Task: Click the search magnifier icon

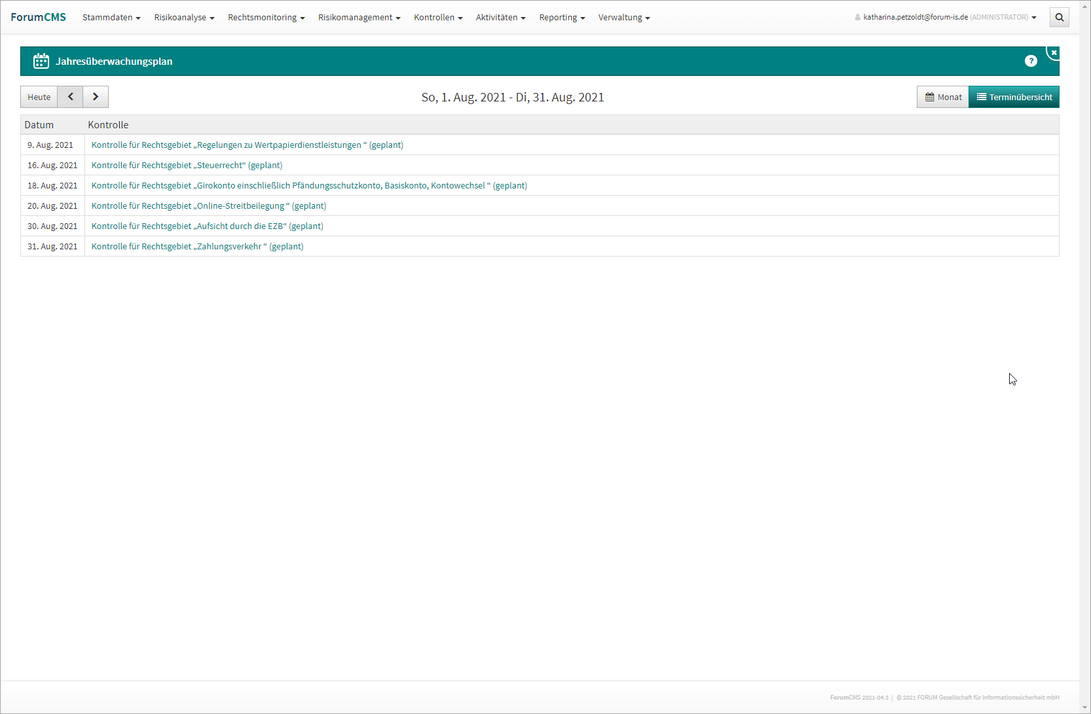Action: (1059, 18)
